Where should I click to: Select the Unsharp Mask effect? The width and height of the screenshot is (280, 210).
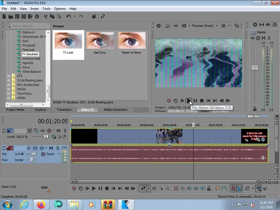coord(31,59)
